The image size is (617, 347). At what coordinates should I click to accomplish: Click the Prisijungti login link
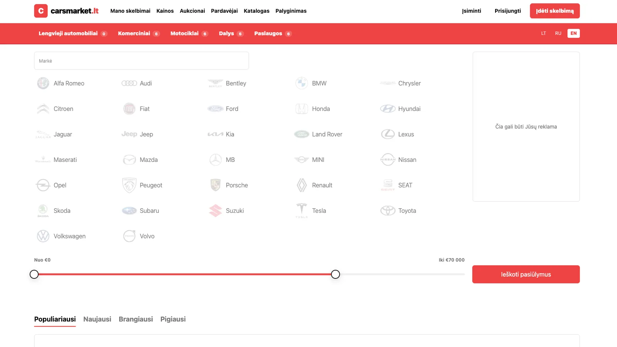(507, 11)
